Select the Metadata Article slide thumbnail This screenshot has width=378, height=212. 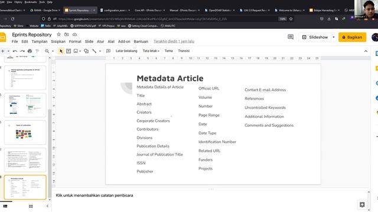[x=25, y=187]
